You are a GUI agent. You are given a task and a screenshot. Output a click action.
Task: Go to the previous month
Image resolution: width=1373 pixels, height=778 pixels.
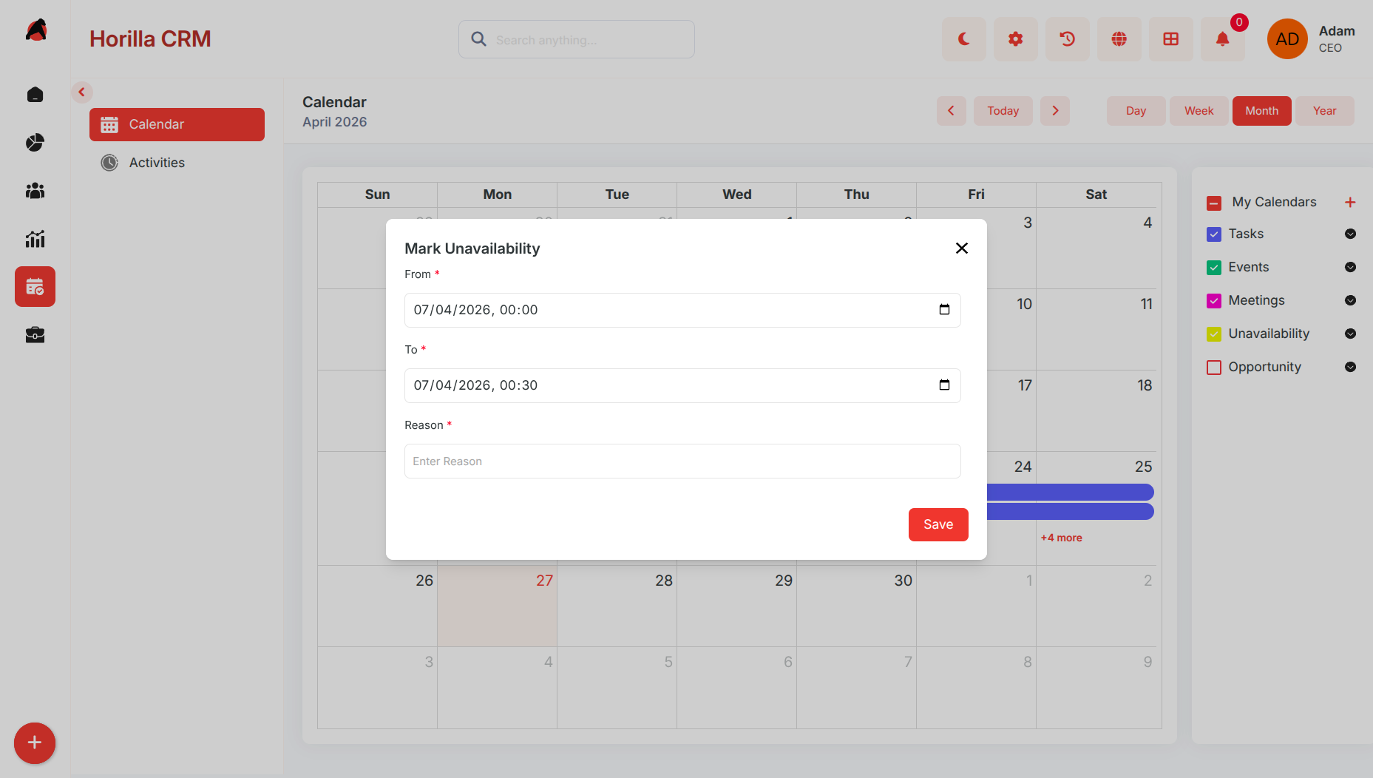coord(951,111)
